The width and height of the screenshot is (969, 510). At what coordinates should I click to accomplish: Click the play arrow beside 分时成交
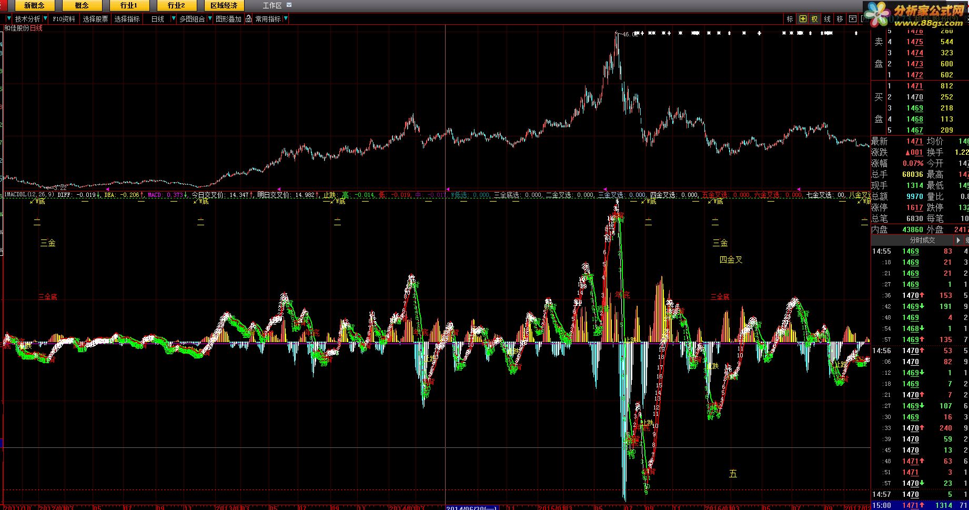click(x=958, y=240)
